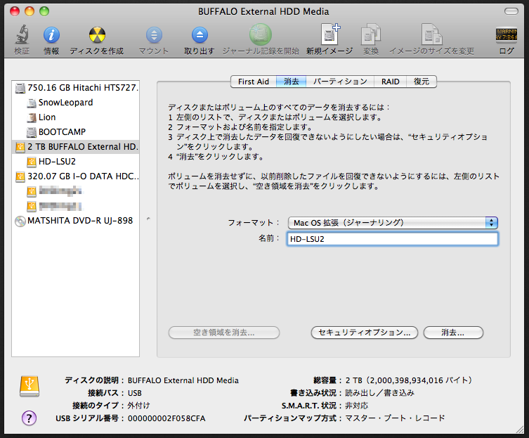This screenshot has width=529, height=438.
Task: Click Resize Image (イメージのサイズを変更) icon
Action: pyautogui.click(x=432, y=34)
